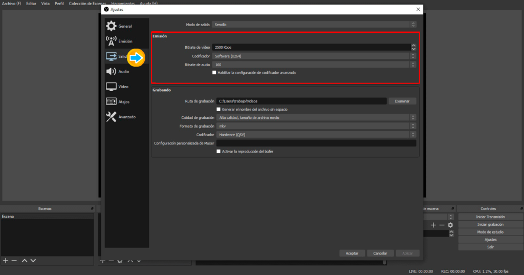Click the Examinar button
Image resolution: width=524 pixels, height=275 pixels.
point(402,101)
